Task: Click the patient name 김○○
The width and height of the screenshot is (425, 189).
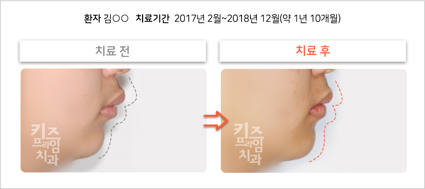Action: (x=115, y=19)
